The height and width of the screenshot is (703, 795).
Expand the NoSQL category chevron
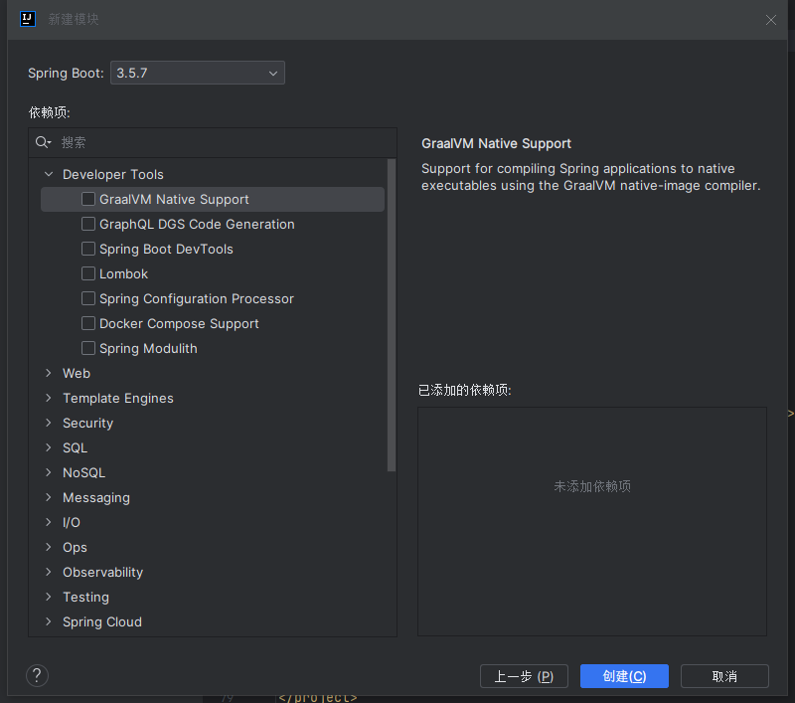(49, 472)
